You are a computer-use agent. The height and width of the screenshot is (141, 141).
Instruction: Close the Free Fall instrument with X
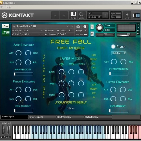click(x=138, y=25)
